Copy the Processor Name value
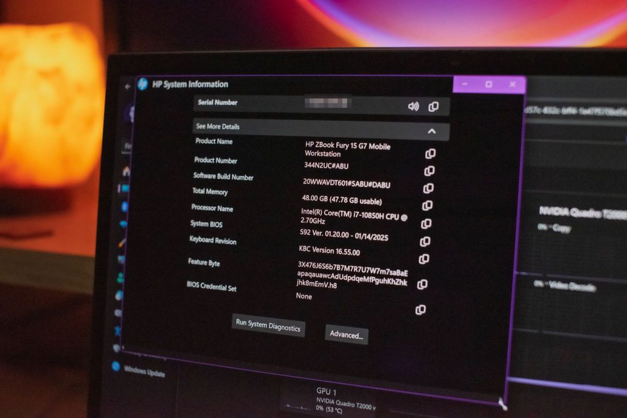 (426, 223)
